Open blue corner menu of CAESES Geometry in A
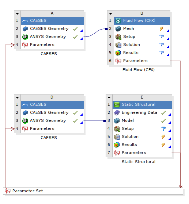This screenshot has width=189, height=204. coord(82,31)
